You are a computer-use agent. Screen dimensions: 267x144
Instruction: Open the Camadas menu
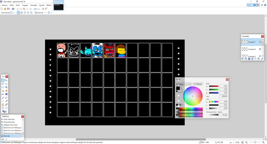tap(34, 5)
